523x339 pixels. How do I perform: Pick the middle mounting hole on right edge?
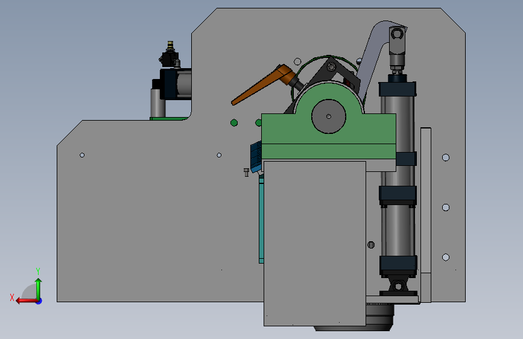pyautogui.click(x=446, y=208)
